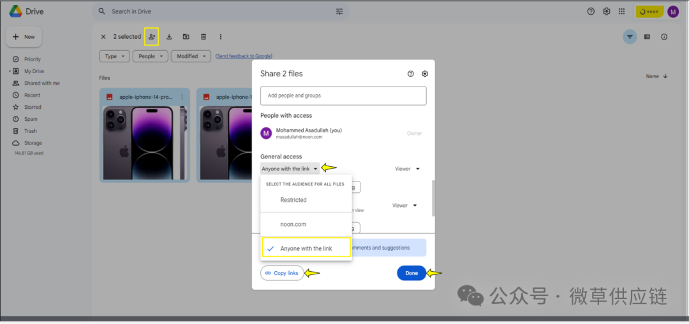689x324 pixels.
Task: Open sharing settings gear in Share dialog
Action: tap(424, 74)
